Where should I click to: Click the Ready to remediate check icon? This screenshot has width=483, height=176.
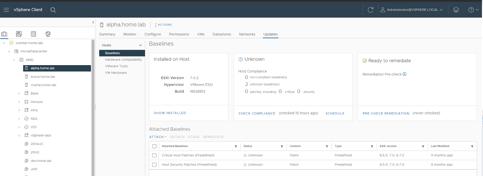(x=365, y=61)
